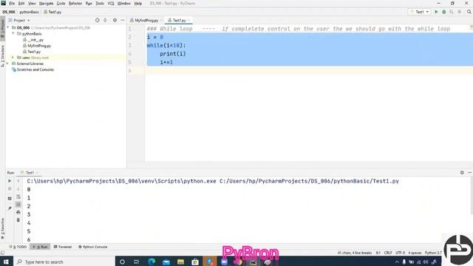This screenshot has height=266, width=473.
Task: Open CRLF line separator selector
Action: coord(388,253)
